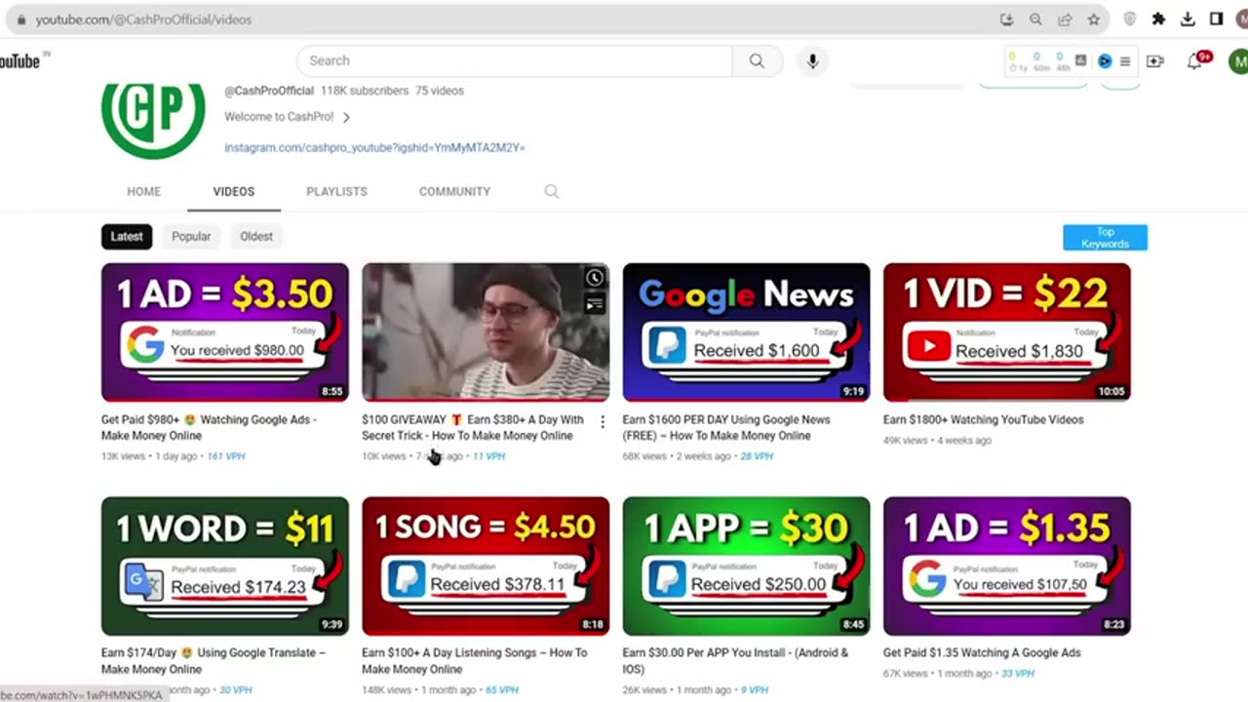The image size is (1248, 702).
Task: Click the Top Keywords button
Action: [1105, 238]
